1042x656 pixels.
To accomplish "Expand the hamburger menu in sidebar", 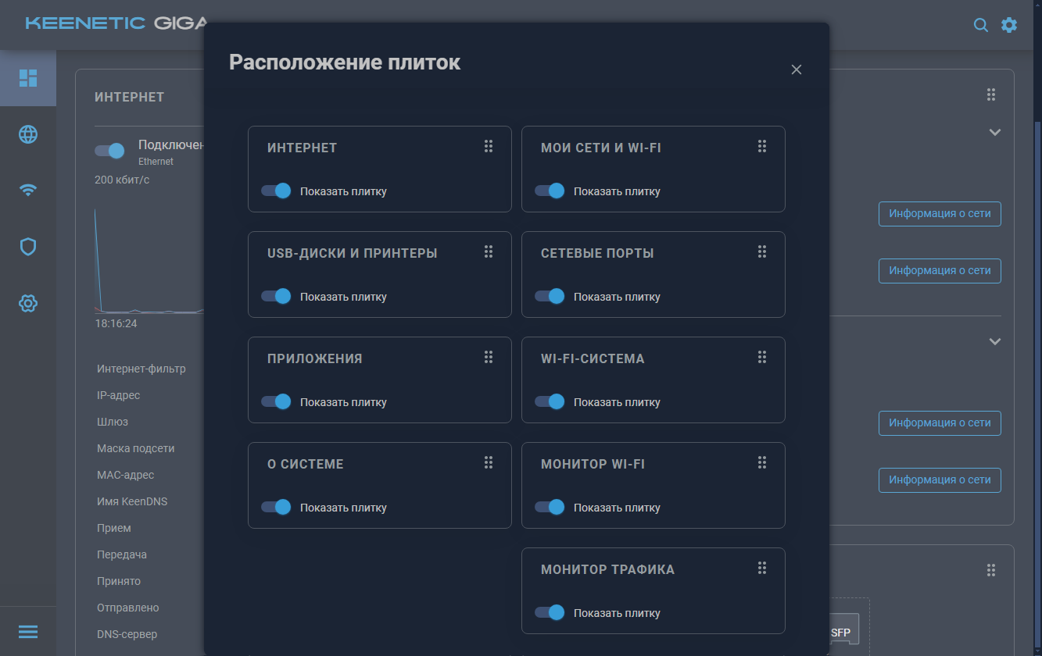I will 28,632.
